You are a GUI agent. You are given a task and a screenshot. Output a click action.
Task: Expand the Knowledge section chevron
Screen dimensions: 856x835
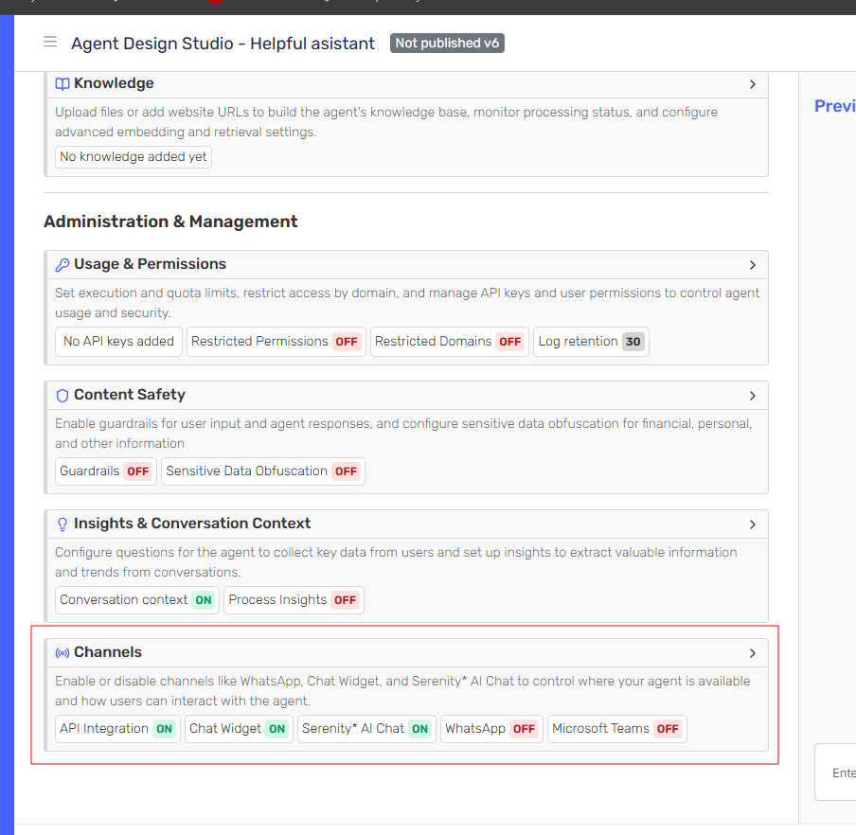753,84
